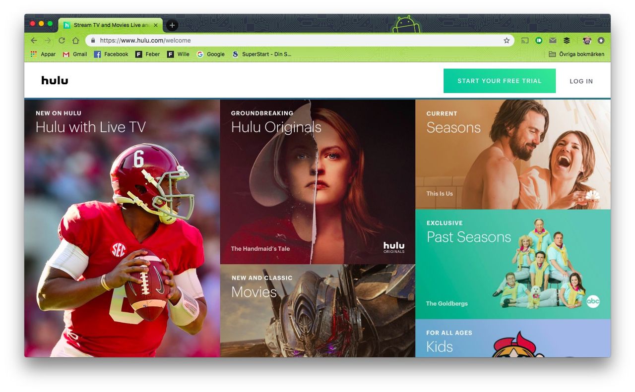Open the Current Seasons tile
Image resolution: width=635 pixels, height=392 pixels.
point(513,154)
